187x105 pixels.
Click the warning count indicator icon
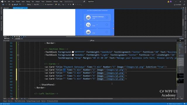(17, 99)
